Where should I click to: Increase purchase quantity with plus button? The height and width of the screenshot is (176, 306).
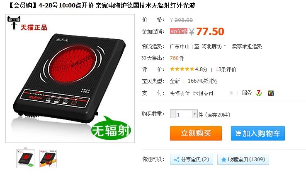[194, 114]
